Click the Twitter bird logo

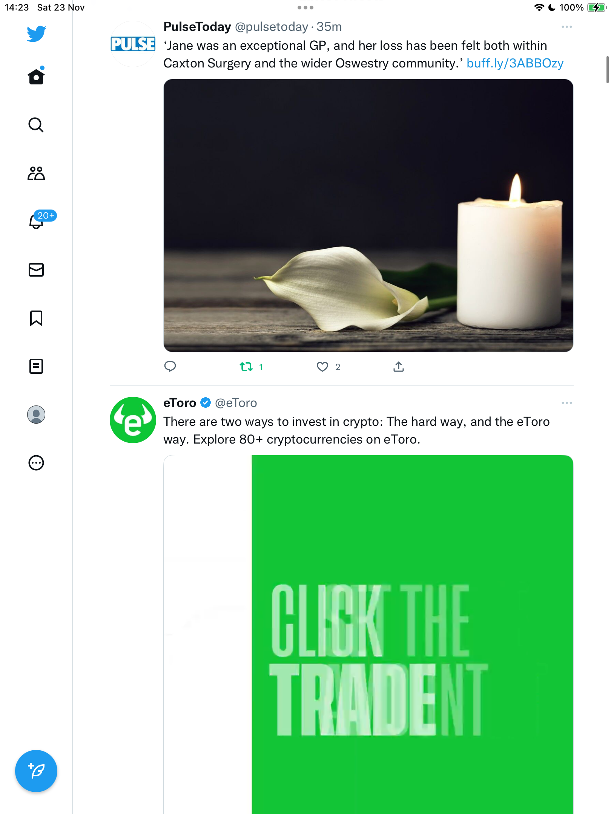pyautogui.click(x=36, y=34)
